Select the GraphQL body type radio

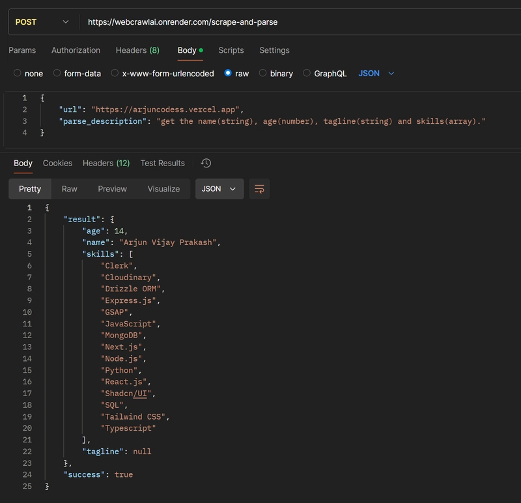coord(307,73)
